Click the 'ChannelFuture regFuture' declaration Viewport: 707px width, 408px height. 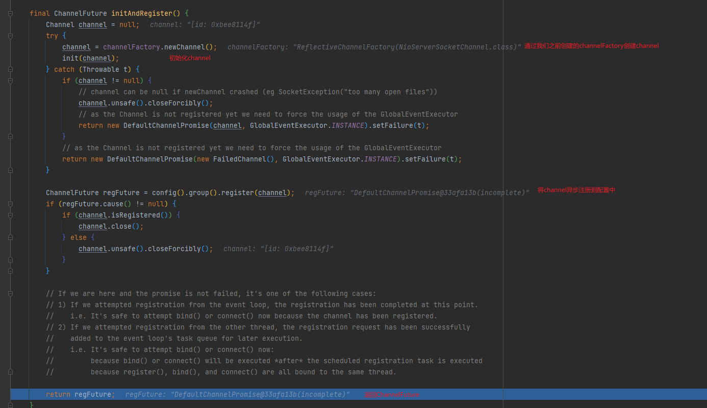[x=93, y=193]
